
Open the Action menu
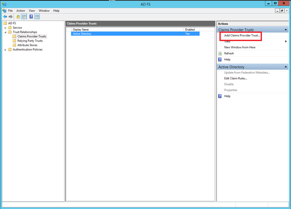coord(21,11)
